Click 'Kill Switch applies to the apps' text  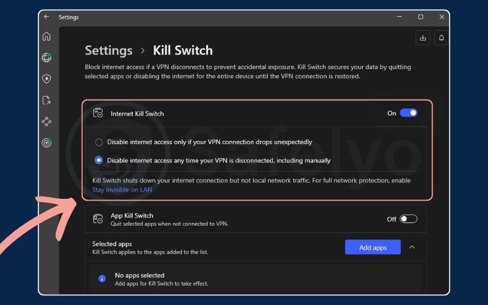[150, 252]
